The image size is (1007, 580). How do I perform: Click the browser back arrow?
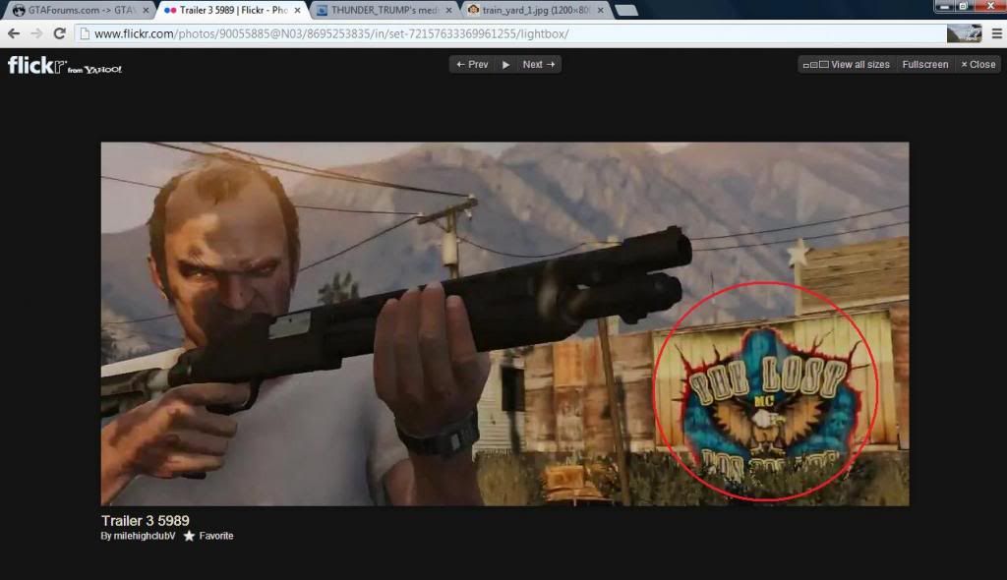click(14, 33)
